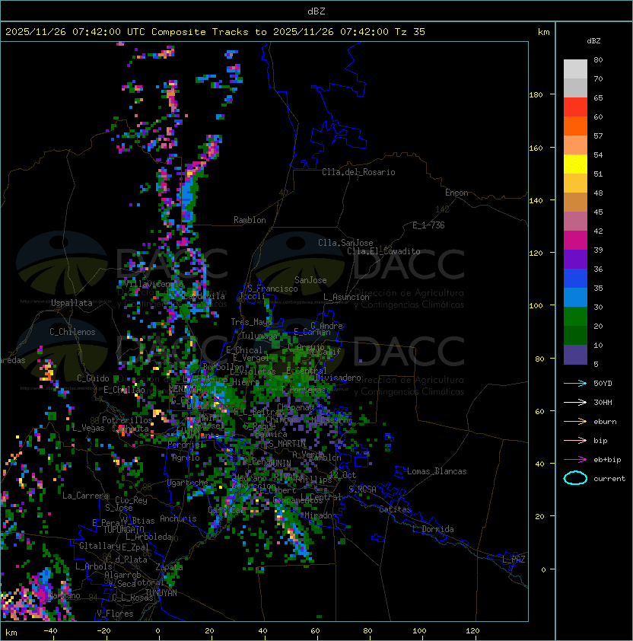633x641 pixels.
Task: Select the bright green swatch below 30 dBZ
Action: coord(575,317)
